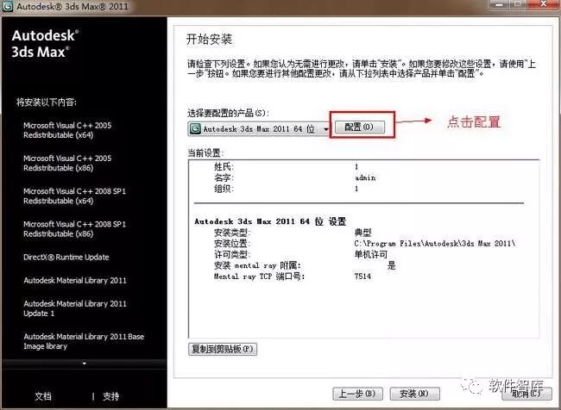Select DirectX Runtime Update entry
561x410 pixels.
click(x=66, y=258)
